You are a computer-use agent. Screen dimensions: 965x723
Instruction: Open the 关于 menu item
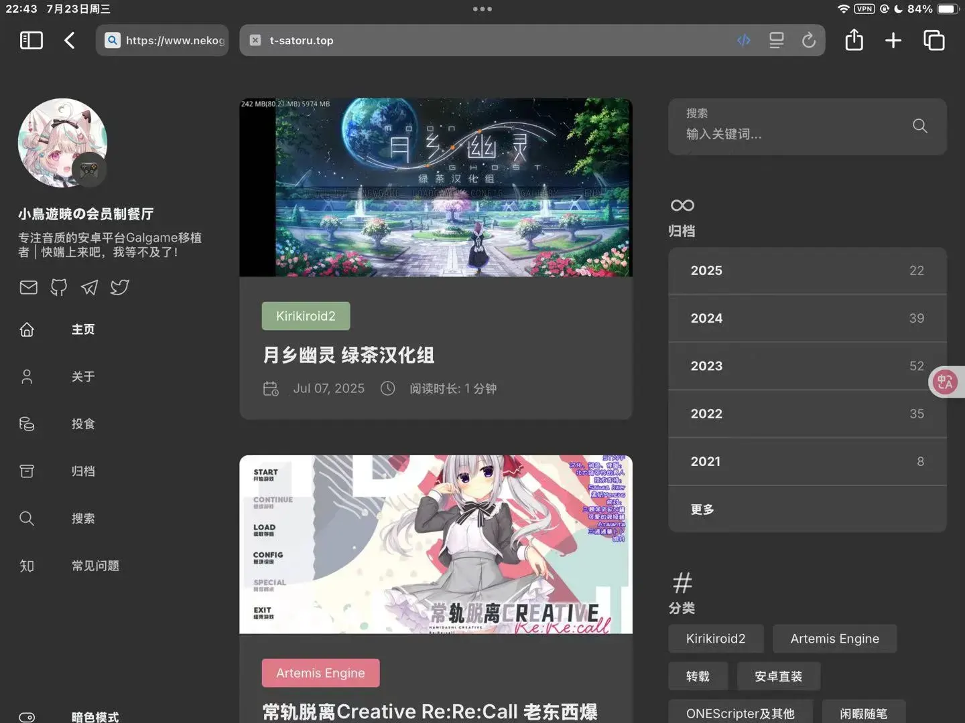[x=83, y=377]
